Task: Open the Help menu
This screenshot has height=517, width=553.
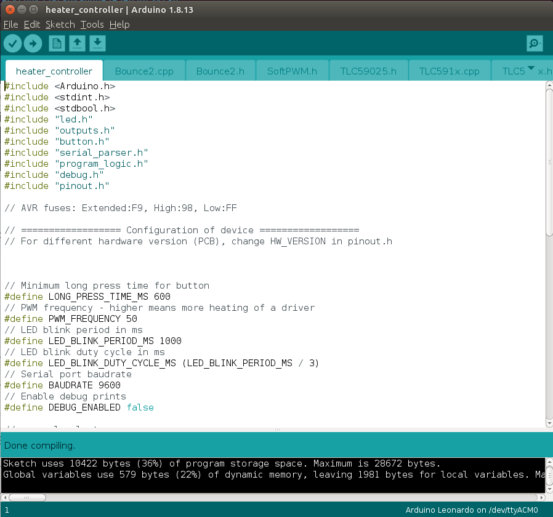Action: click(x=119, y=25)
